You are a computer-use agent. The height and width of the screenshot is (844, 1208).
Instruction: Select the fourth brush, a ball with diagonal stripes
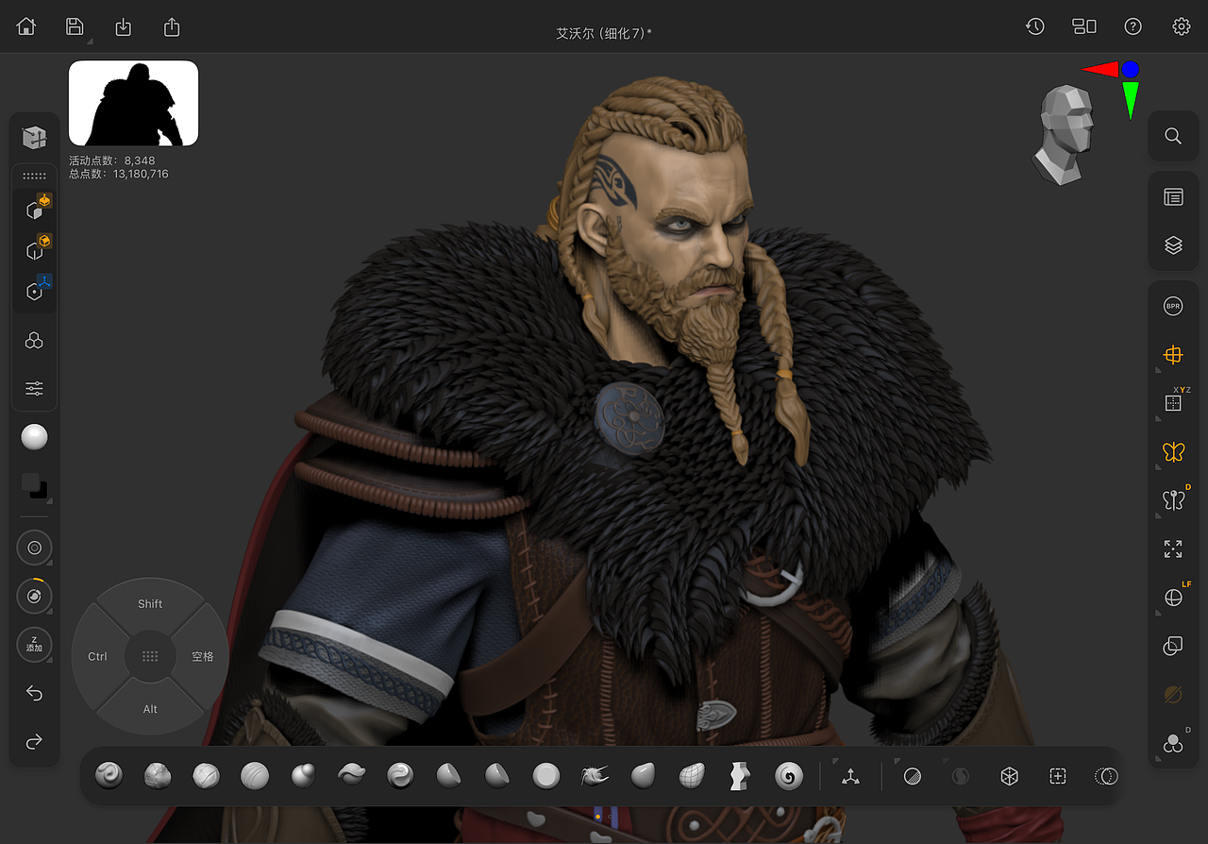click(x=255, y=776)
